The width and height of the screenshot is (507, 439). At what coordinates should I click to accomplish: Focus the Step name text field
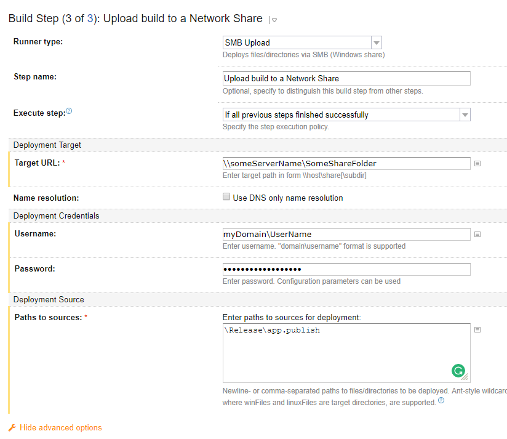pyautogui.click(x=346, y=78)
